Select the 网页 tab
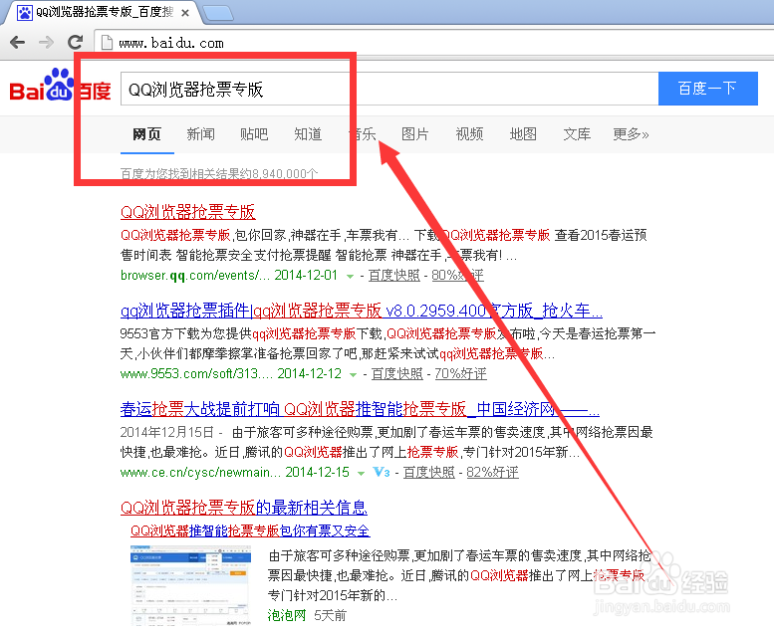 [x=146, y=134]
